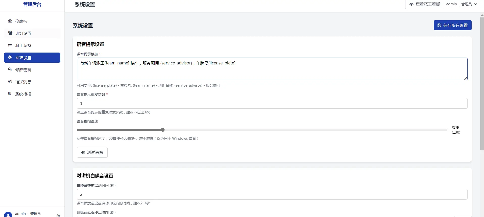Click the page vertical scrollbar
Screen dimensions: 484x217
(482, 83)
